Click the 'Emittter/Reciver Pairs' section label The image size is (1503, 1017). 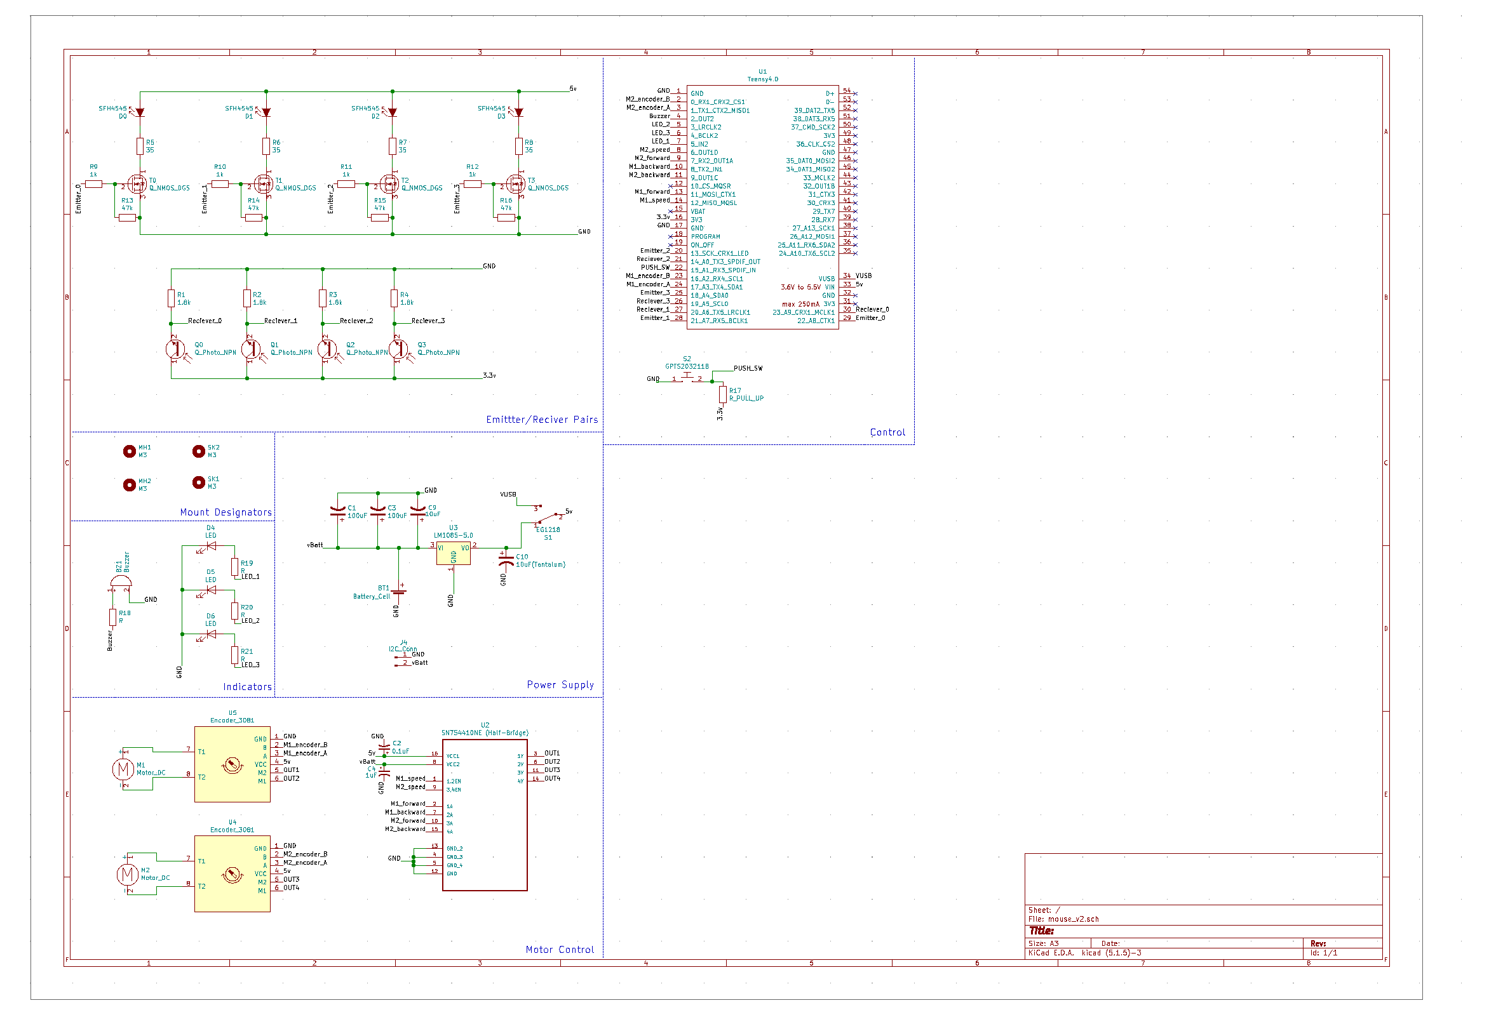542,420
